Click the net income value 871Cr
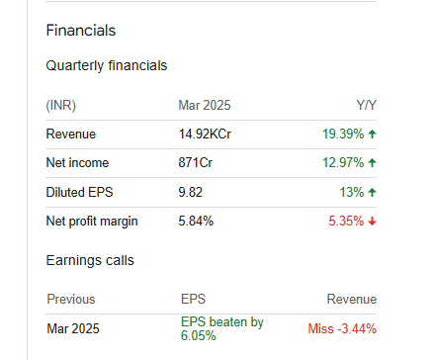 [196, 163]
